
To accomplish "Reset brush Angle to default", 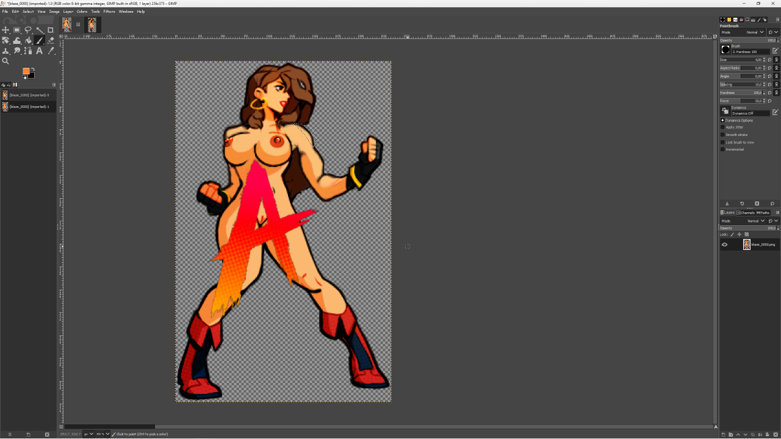I will click(x=769, y=76).
